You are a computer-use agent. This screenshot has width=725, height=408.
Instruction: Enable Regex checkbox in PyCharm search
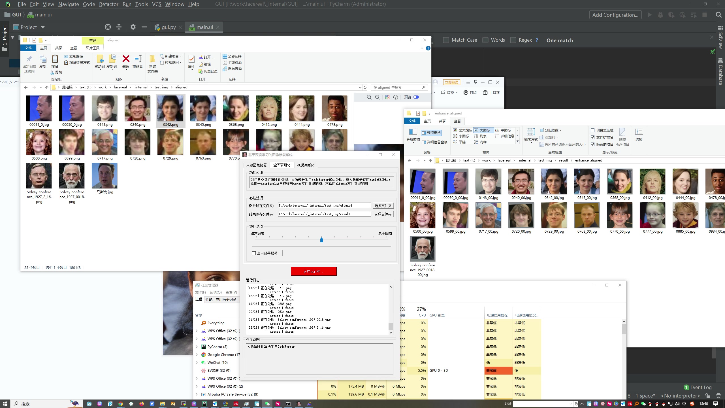click(513, 40)
